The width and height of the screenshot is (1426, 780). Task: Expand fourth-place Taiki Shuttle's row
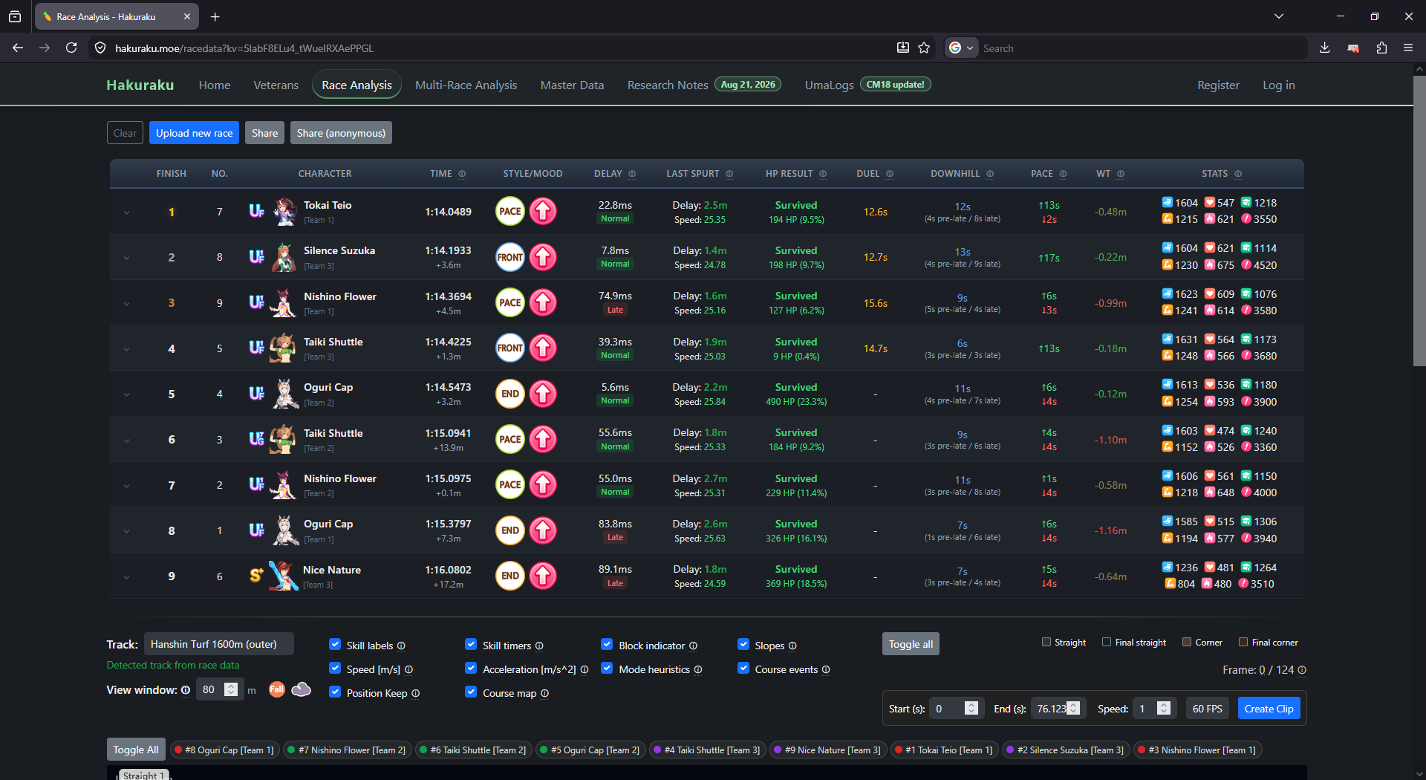coord(126,350)
